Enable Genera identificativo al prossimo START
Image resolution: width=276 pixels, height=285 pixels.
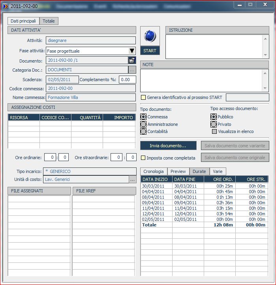coord(143,97)
